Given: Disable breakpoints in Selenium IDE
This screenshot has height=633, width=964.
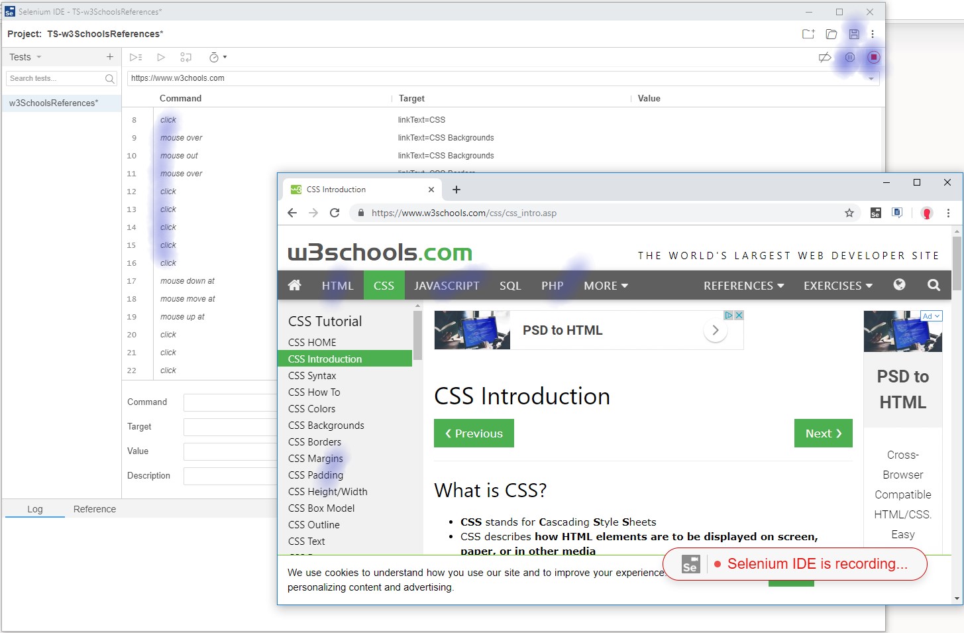Looking at the screenshot, I should [825, 57].
